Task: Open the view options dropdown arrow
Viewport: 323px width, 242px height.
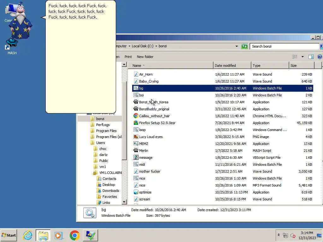Action: pyautogui.click(x=302, y=57)
